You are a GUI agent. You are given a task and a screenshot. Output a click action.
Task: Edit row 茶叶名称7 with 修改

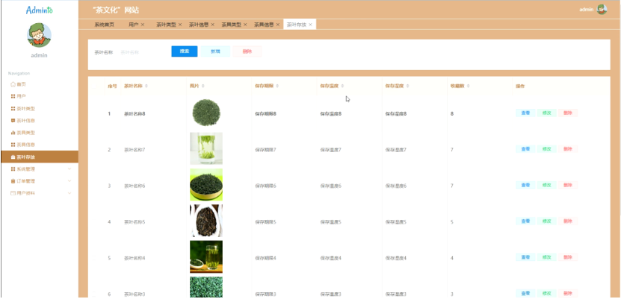[x=546, y=149]
